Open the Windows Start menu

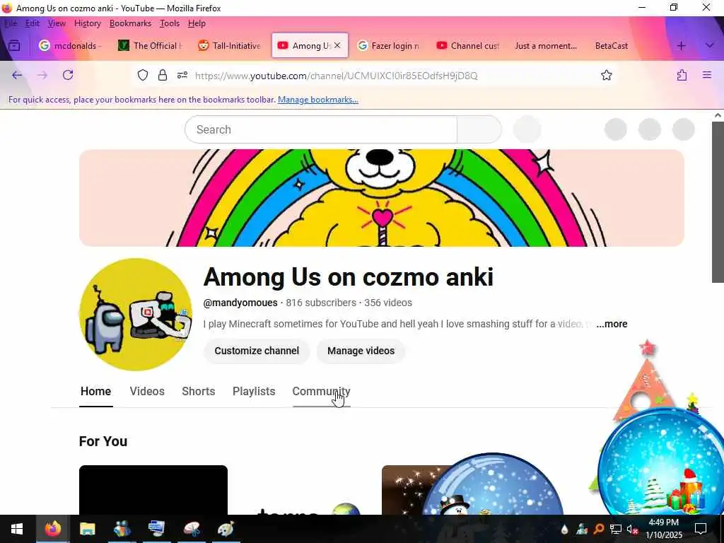(17, 529)
